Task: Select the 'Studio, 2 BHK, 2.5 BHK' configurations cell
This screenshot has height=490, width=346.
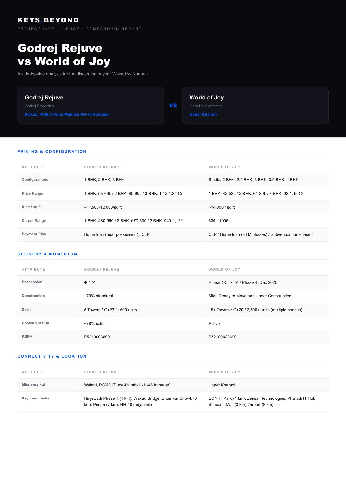Action: point(253,180)
